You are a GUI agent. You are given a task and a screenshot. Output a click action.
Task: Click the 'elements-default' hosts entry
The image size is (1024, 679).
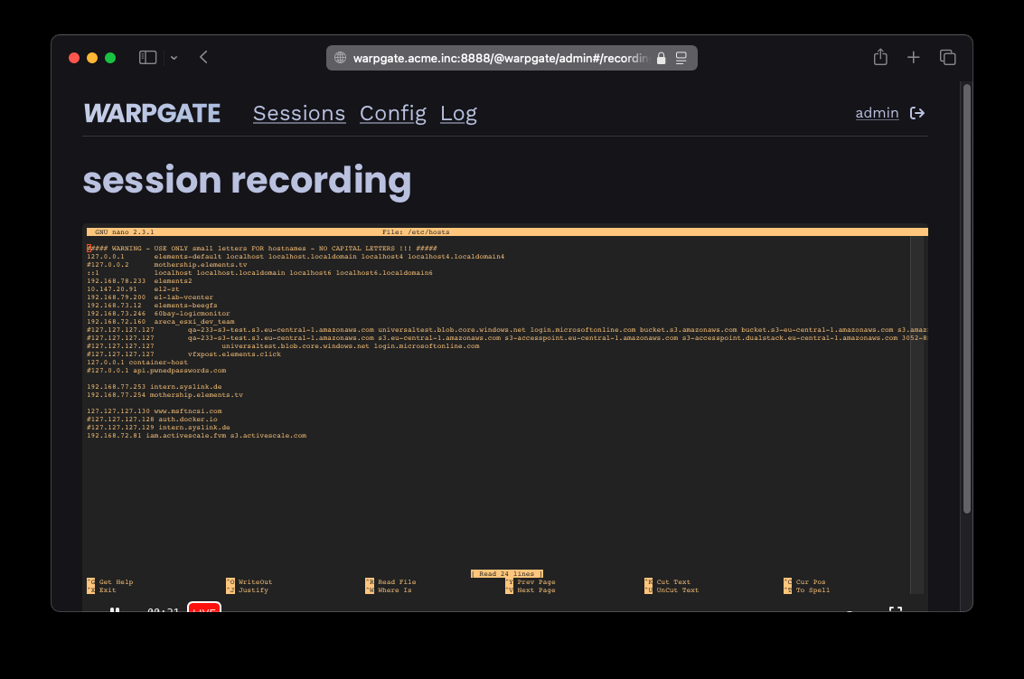(x=296, y=257)
